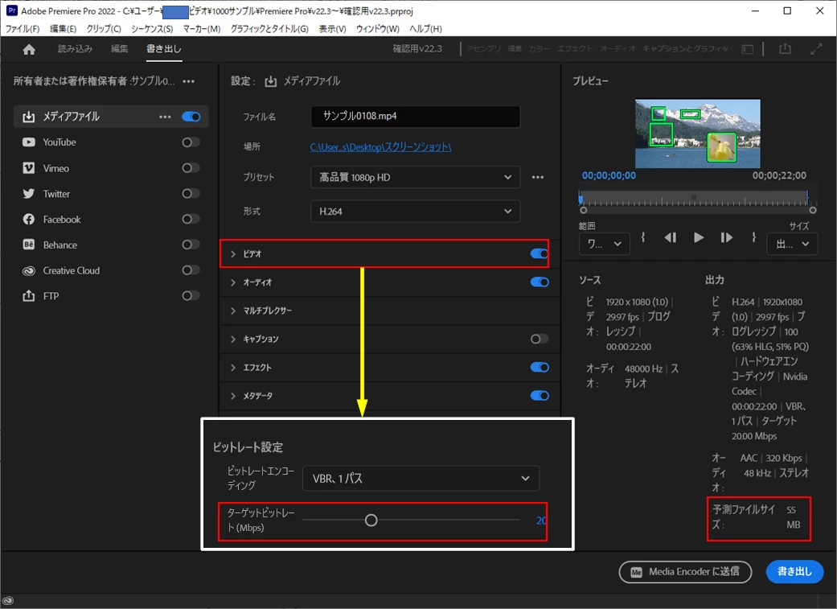Open the プリセット dropdown 高品質 1080p HD
The height and width of the screenshot is (609, 837).
(416, 177)
